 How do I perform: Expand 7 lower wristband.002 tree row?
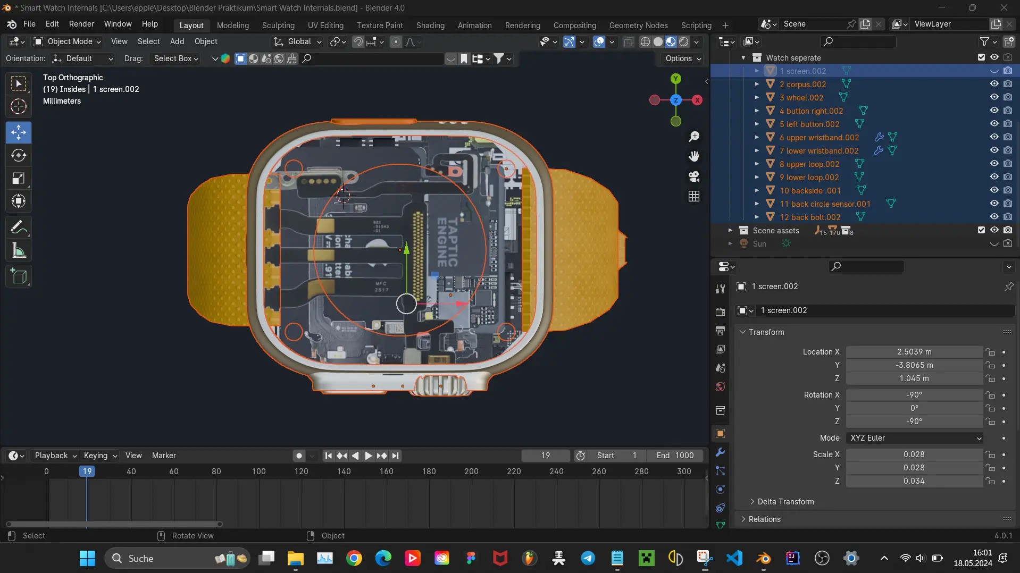point(757,150)
